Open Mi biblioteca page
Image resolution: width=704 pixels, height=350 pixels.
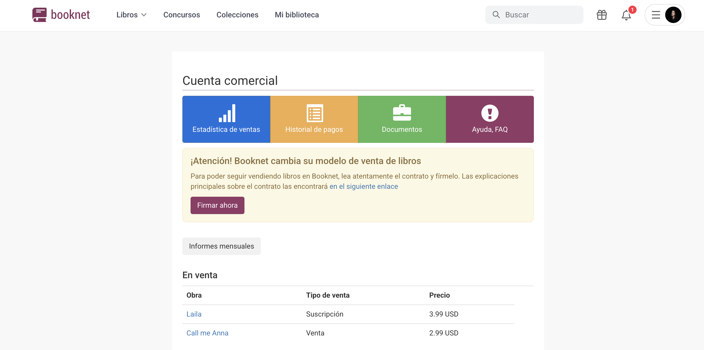(x=297, y=15)
